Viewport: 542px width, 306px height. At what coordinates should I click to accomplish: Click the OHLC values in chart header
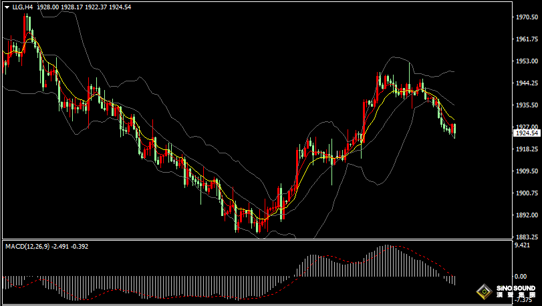pos(75,7)
